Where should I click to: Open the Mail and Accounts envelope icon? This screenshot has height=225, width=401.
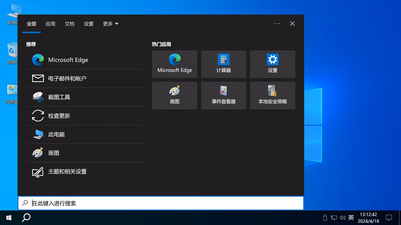click(38, 78)
